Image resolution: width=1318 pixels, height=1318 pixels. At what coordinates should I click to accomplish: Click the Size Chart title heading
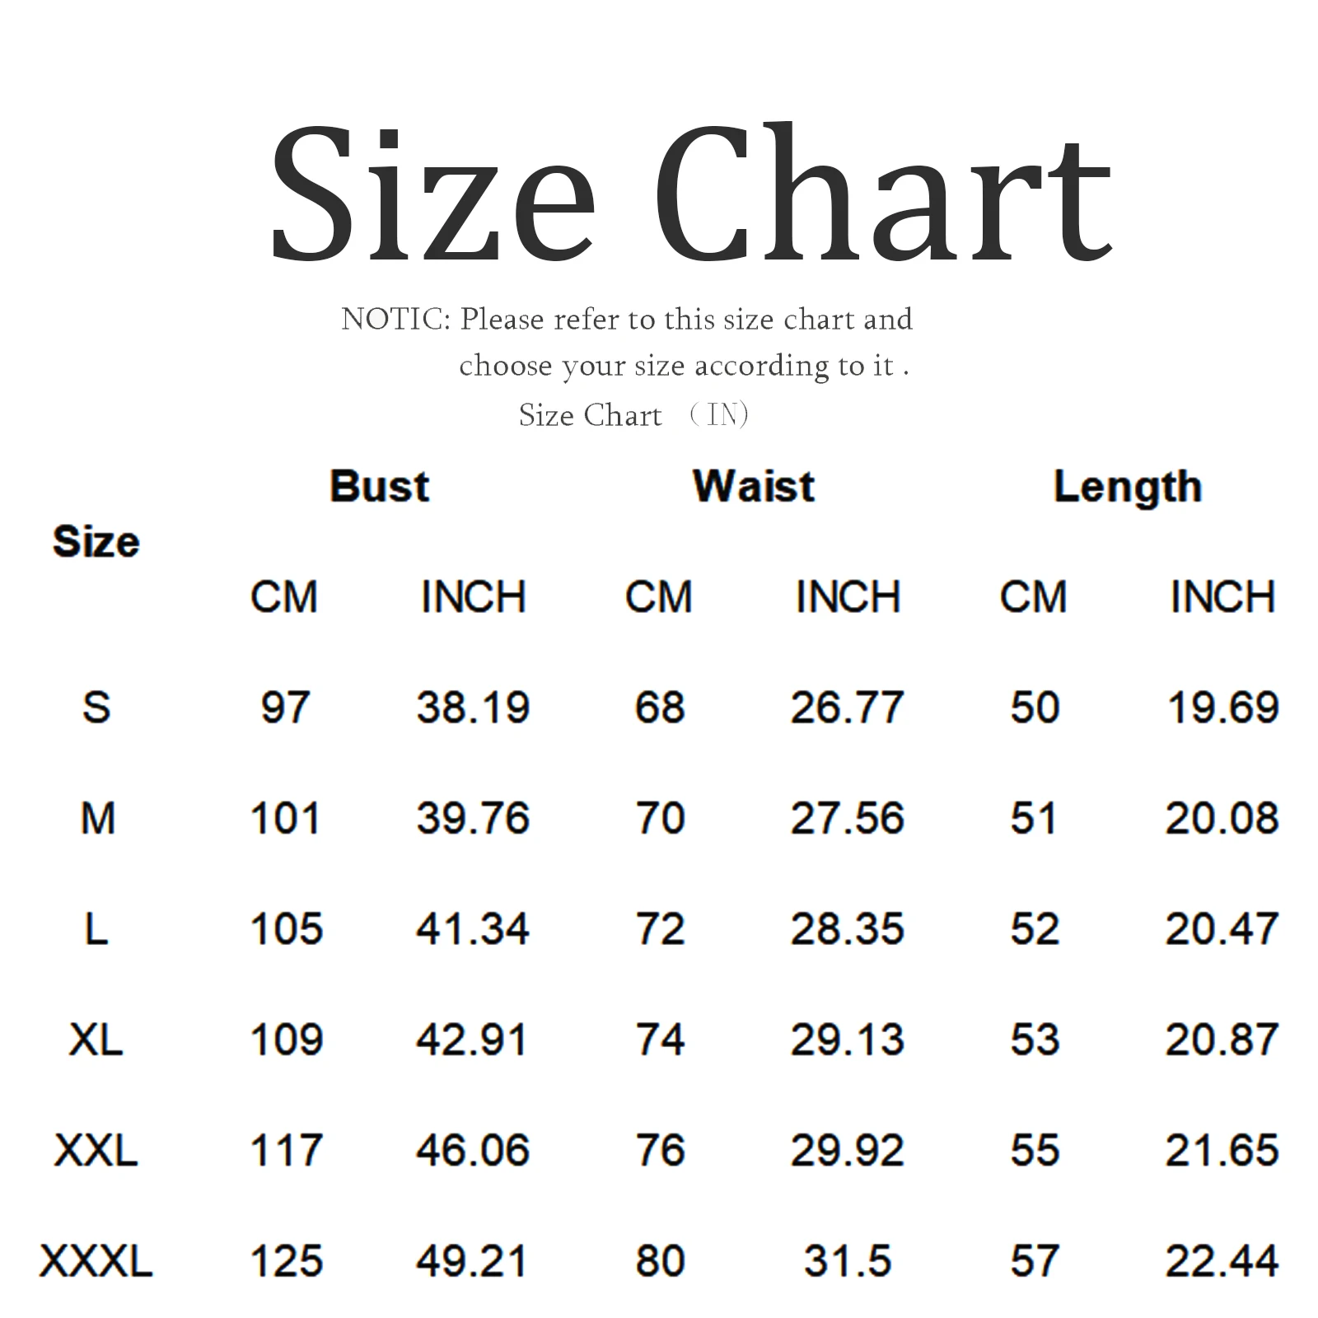click(x=690, y=194)
